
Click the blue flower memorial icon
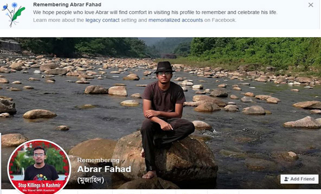[14, 14]
